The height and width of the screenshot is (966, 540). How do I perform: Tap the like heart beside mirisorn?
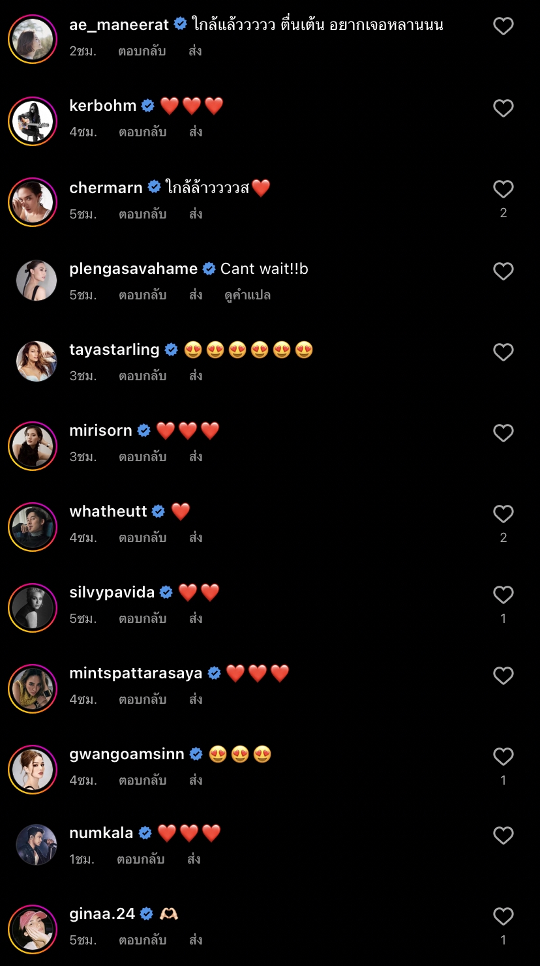(x=503, y=433)
